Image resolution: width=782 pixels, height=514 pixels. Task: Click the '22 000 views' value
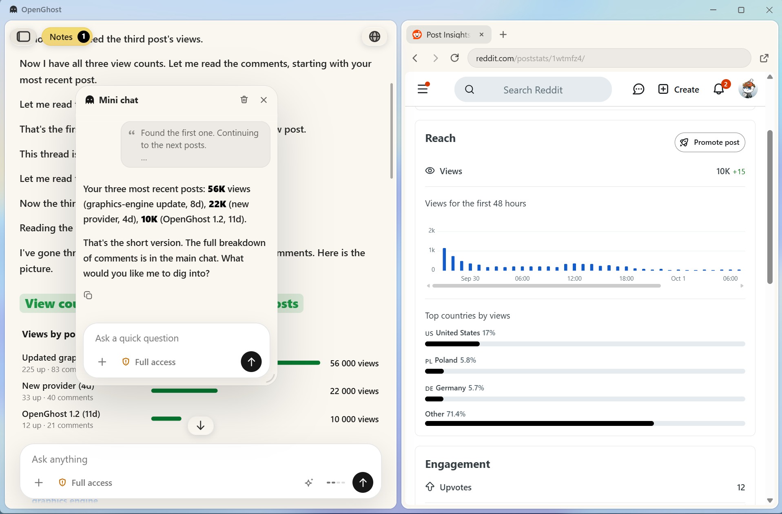pos(354,391)
